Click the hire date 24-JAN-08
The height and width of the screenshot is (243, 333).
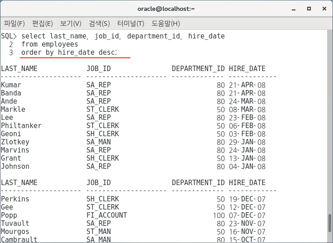[247, 150]
